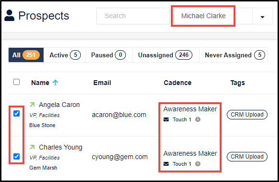The height and width of the screenshot is (182, 279).
Task: Focus the Search prospects field
Action: tap(133, 16)
